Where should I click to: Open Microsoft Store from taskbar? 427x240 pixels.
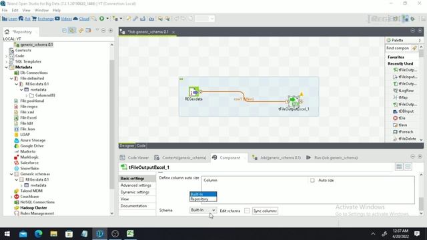click(69, 233)
